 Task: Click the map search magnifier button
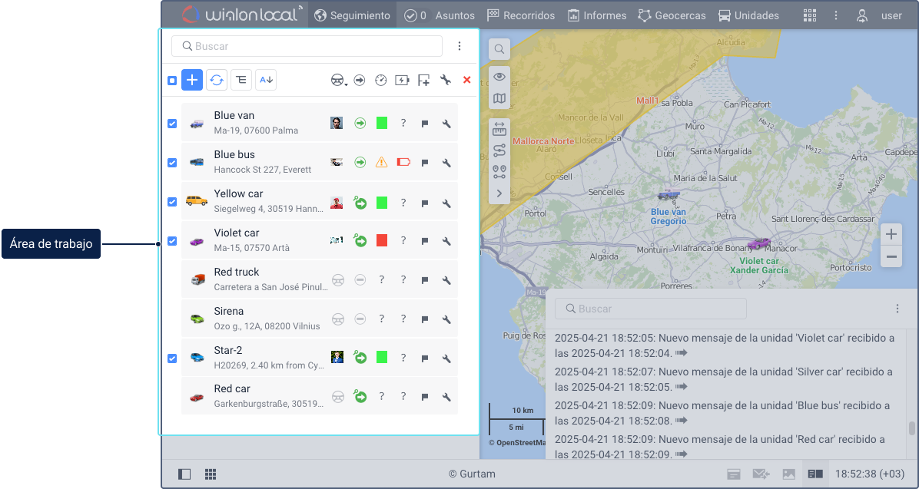(x=499, y=49)
